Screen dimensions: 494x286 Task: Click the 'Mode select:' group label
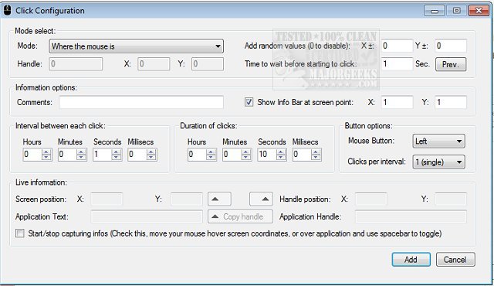coord(36,31)
